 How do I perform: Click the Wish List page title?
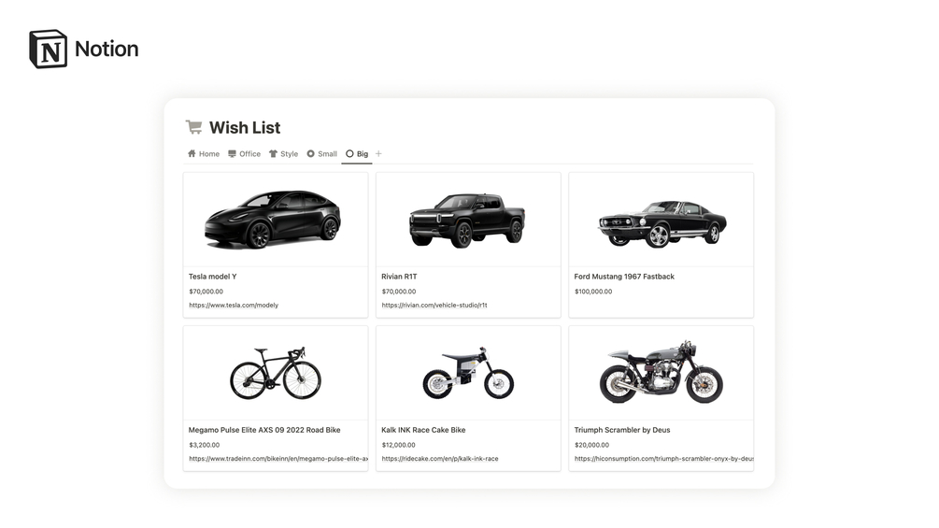click(x=245, y=127)
